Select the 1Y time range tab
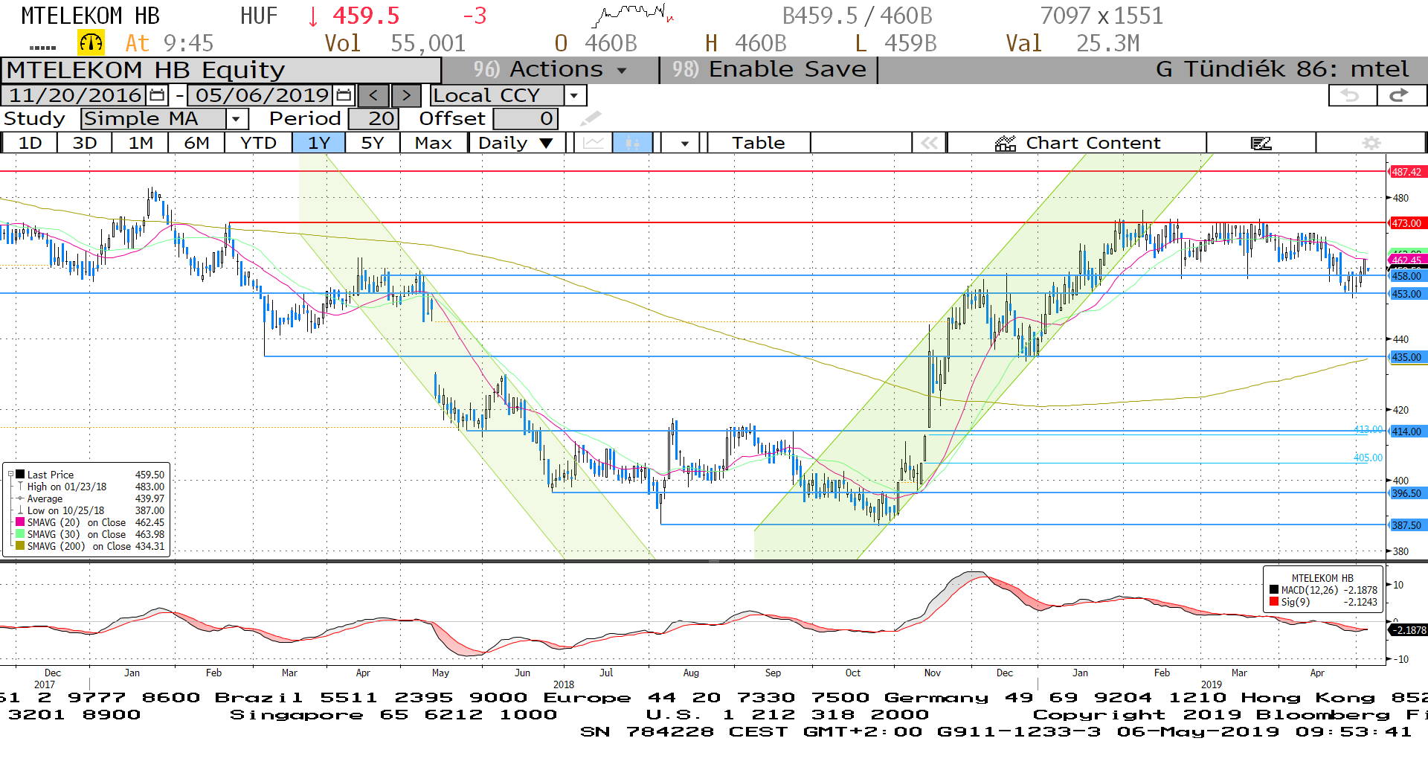The width and height of the screenshot is (1428, 773). point(319,143)
